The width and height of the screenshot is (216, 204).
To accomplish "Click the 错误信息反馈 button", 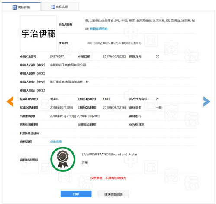I will point(113,194).
